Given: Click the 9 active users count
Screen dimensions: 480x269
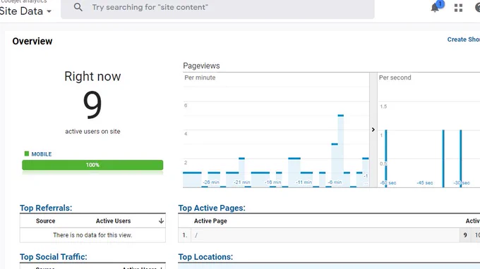Looking at the screenshot, I should pyautogui.click(x=92, y=105).
